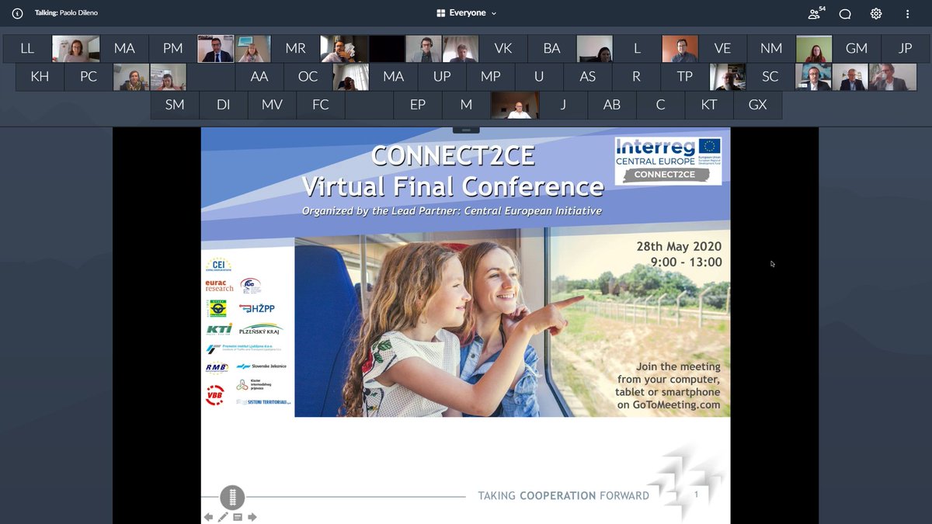Select participant tile PM
The image size is (932, 524).
172,48
